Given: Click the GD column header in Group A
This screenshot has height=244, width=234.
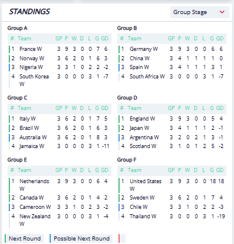Looking at the screenshot, I should coord(104,39).
